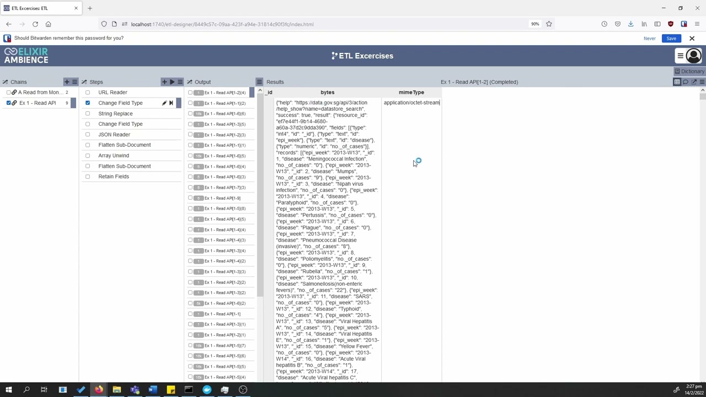The image size is (706, 397).
Task: Open Microsoft Teams from the taskbar
Action: pos(135,390)
